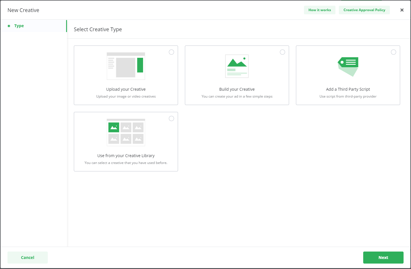Click the Build your Creative title text
Screen dimensions: 411x269
[237, 89]
